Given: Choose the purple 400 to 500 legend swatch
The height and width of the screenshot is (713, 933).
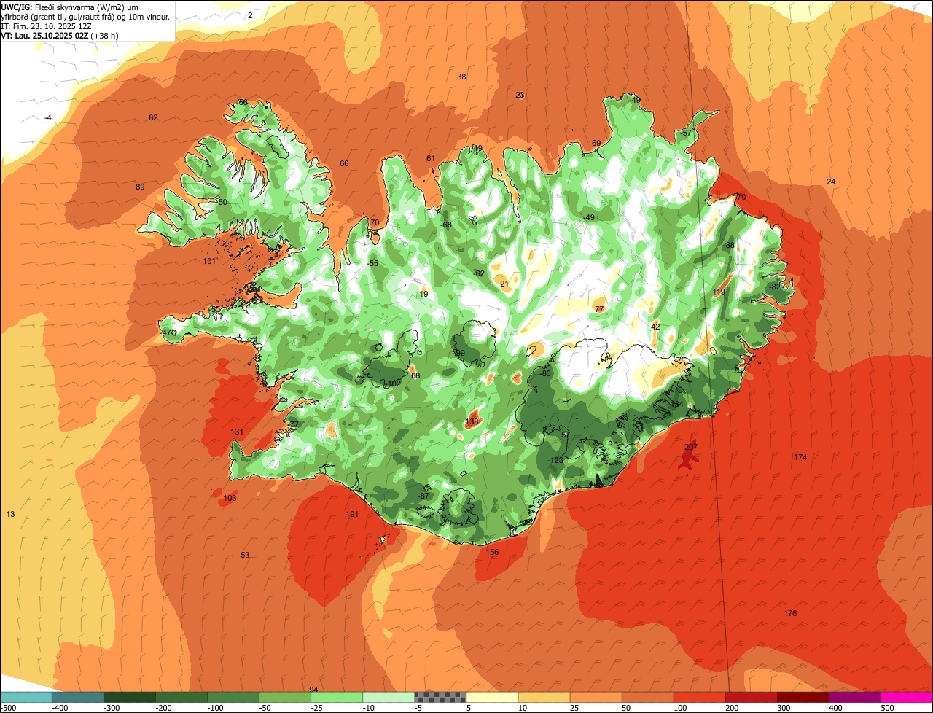Looking at the screenshot, I should (x=855, y=697).
